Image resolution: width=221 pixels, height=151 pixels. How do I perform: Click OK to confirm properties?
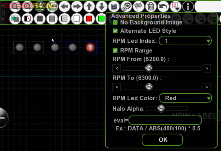click(162, 140)
